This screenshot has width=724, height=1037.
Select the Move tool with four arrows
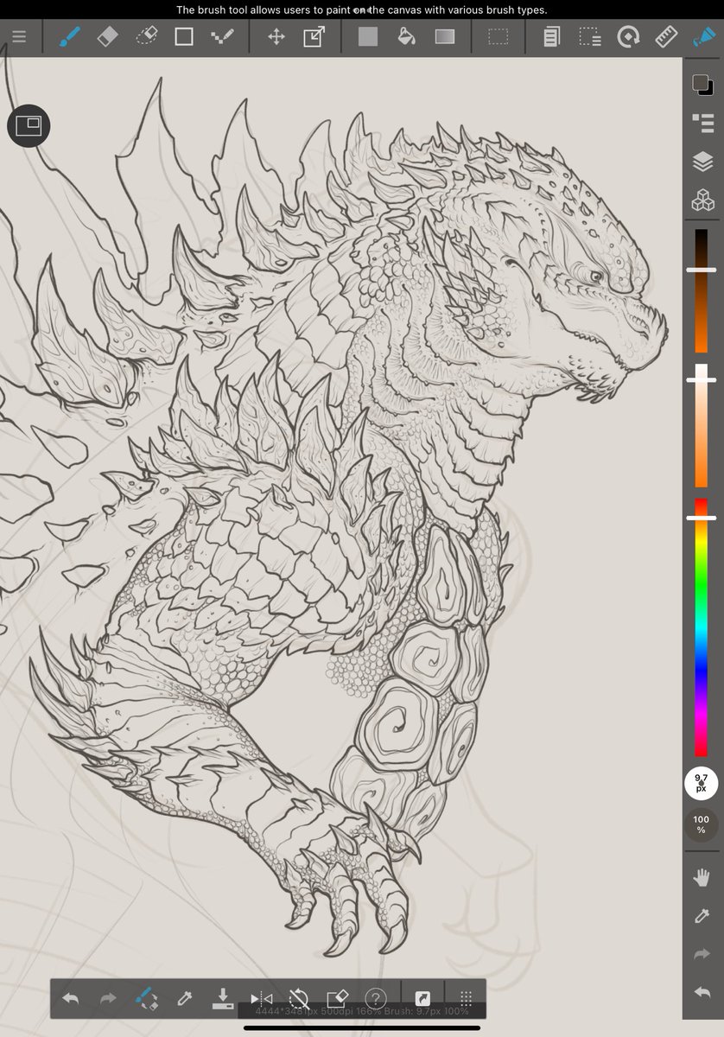(x=276, y=37)
